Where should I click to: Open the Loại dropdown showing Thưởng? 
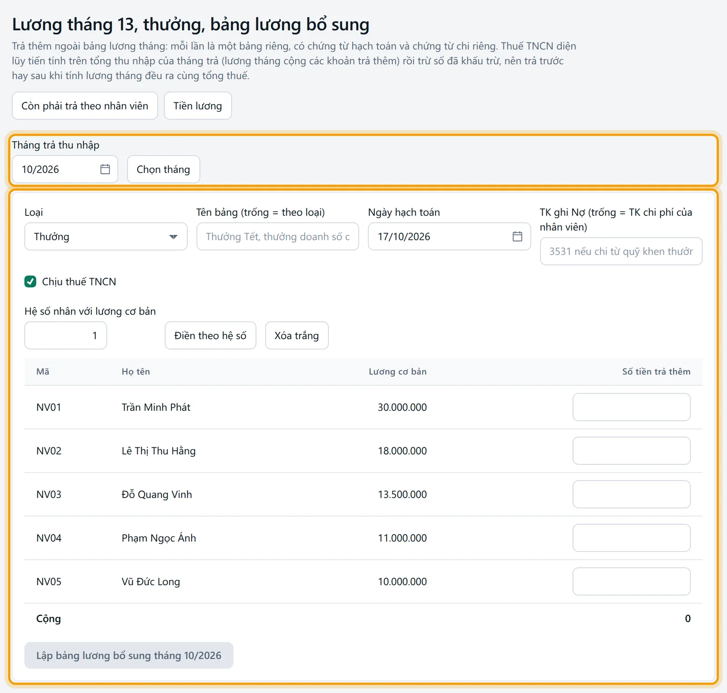106,236
